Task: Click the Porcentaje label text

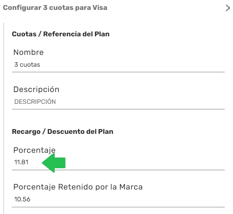Action: 34,150
